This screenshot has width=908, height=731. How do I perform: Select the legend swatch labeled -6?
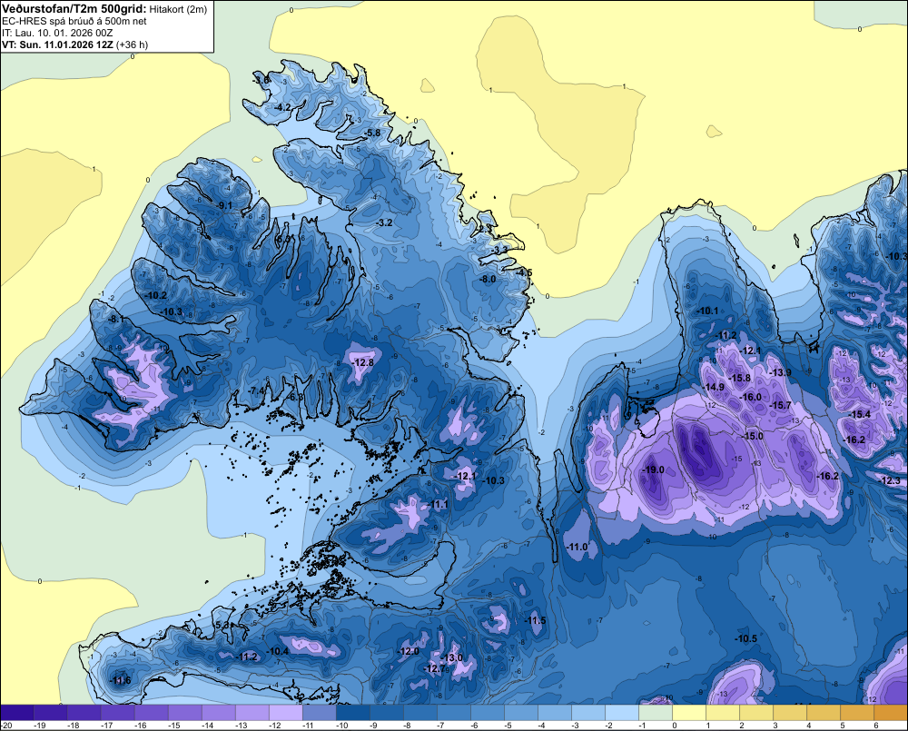pos(488,712)
